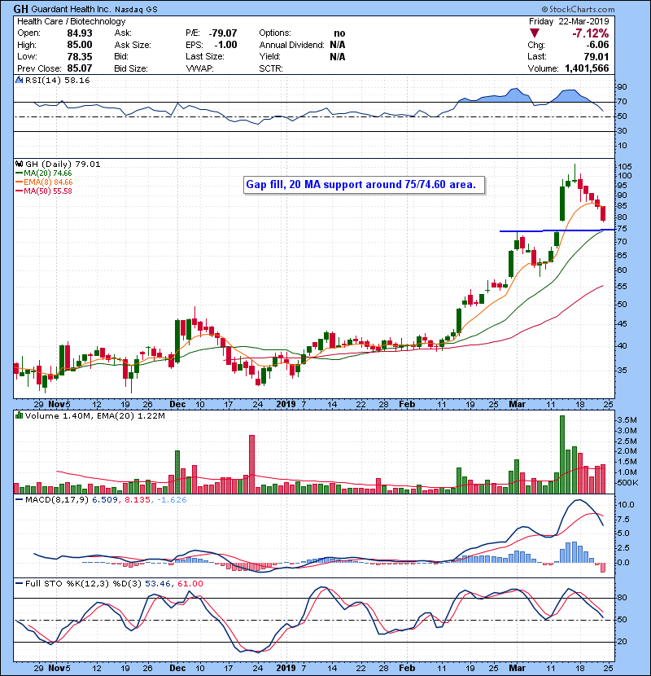The width and height of the screenshot is (651, 676).
Task: Click the tallest green volume bar in March
Action: click(561, 454)
